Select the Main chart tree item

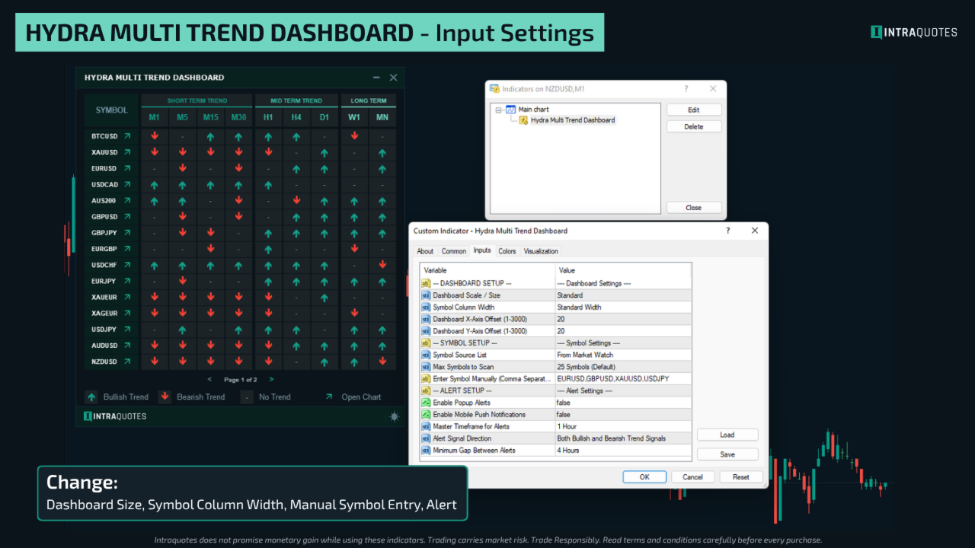tap(533, 110)
